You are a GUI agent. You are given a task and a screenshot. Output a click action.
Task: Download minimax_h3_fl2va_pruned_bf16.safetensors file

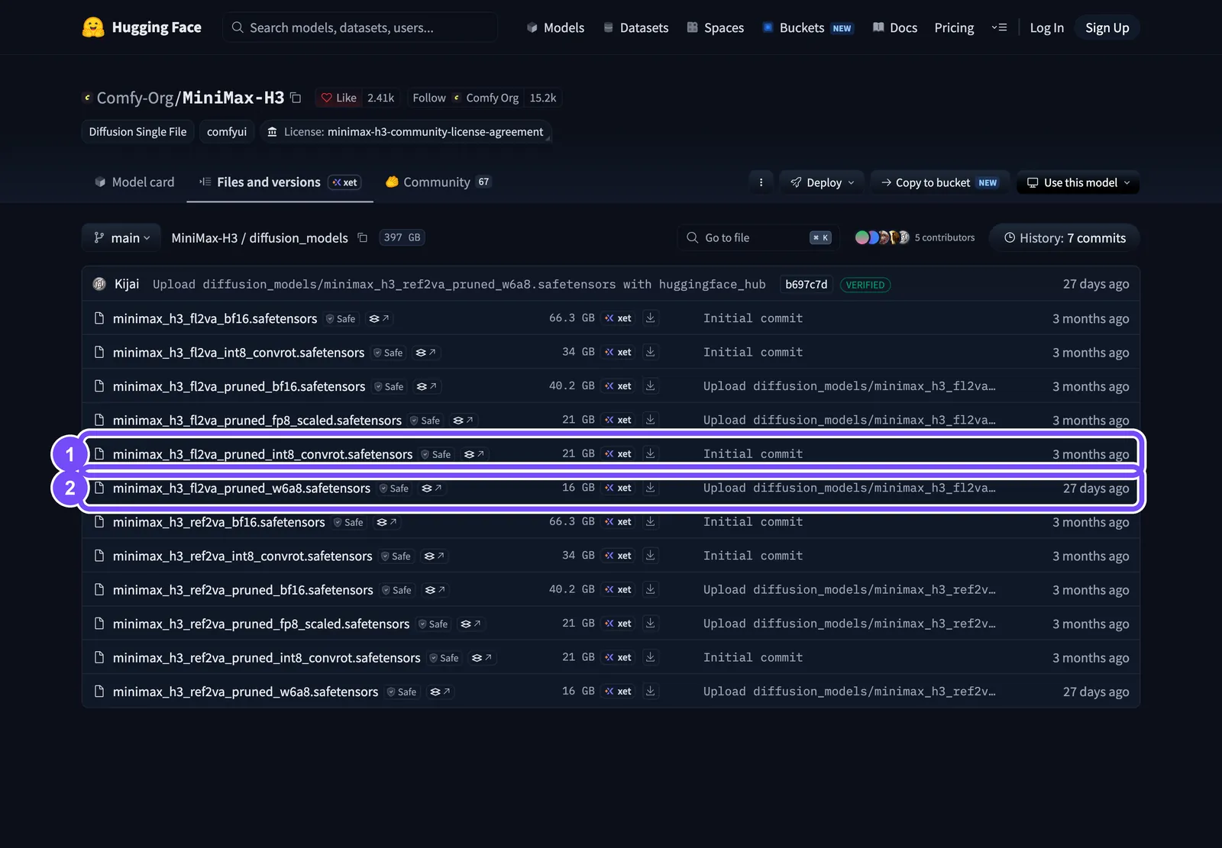[650, 386]
